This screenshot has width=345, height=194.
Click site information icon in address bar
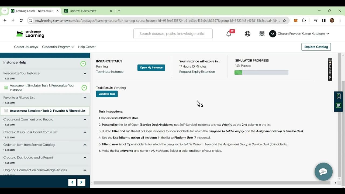click(x=31, y=20)
